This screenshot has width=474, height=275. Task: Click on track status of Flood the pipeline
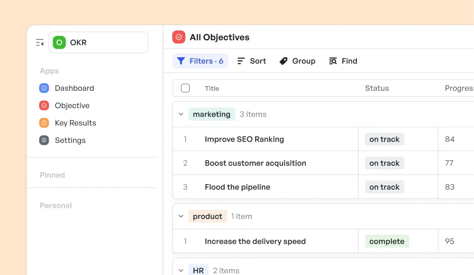[384, 187]
